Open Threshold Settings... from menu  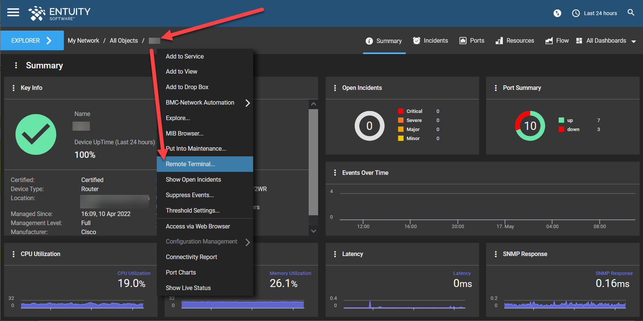tap(205, 210)
